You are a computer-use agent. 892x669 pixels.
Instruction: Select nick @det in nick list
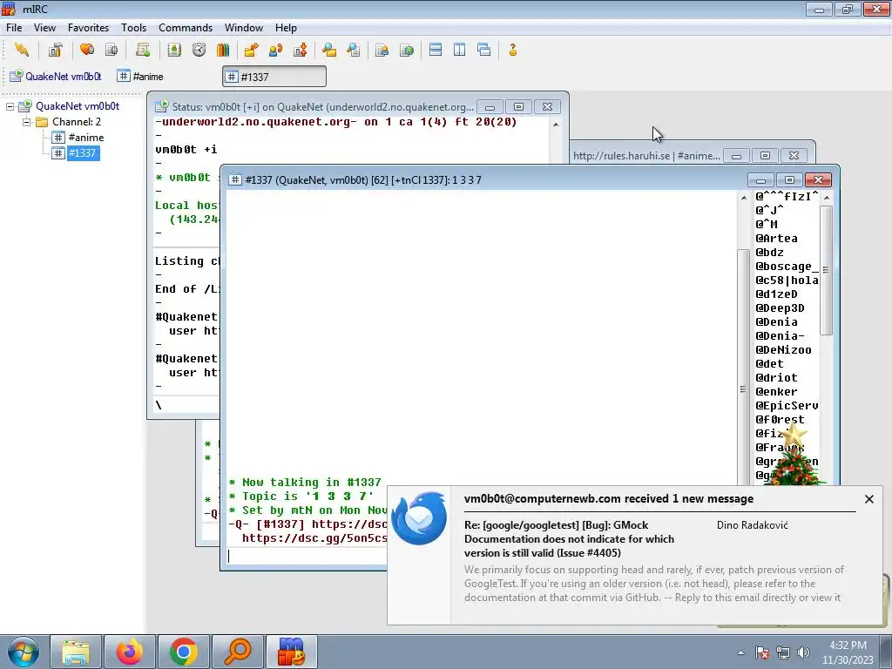point(770,363)
